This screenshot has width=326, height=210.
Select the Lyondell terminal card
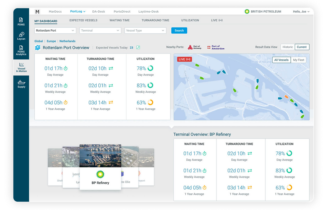(71, 167)
